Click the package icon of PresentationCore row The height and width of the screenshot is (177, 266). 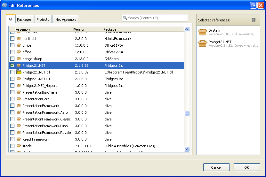[x=19, y=99]
